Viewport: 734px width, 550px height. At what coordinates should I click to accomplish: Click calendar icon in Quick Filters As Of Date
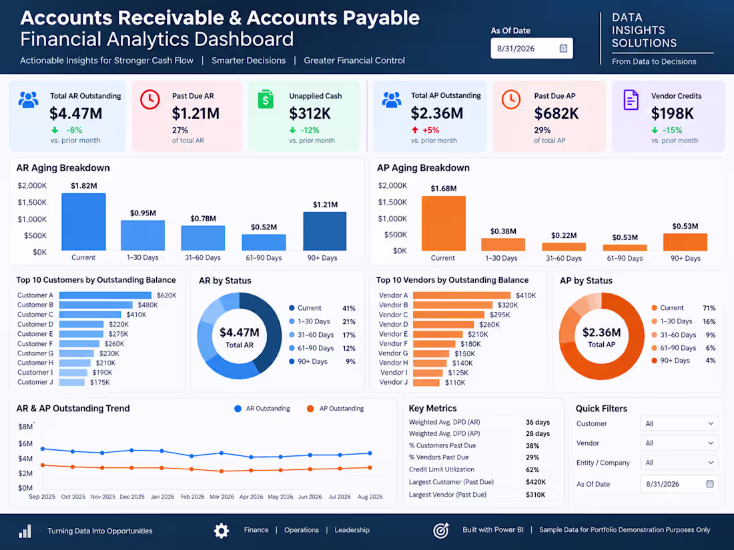[x=710, y=484]
